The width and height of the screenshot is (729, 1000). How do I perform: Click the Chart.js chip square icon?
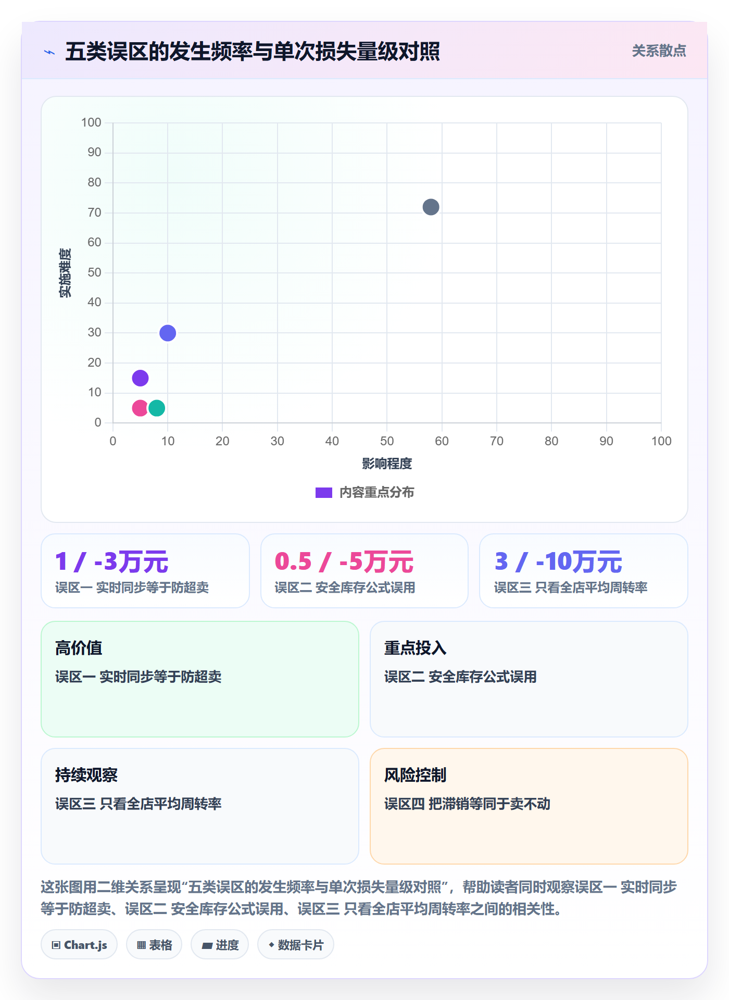tap(56, 945)
